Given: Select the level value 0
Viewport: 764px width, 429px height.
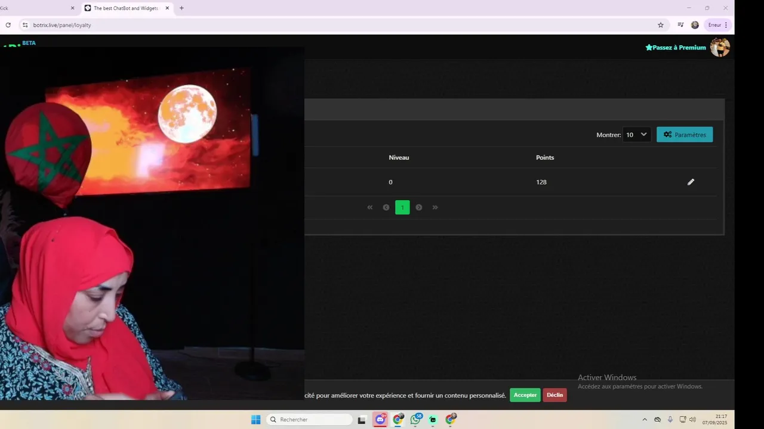Looking at the screenshot, I should pyautogui.click(x=390, y=182).
